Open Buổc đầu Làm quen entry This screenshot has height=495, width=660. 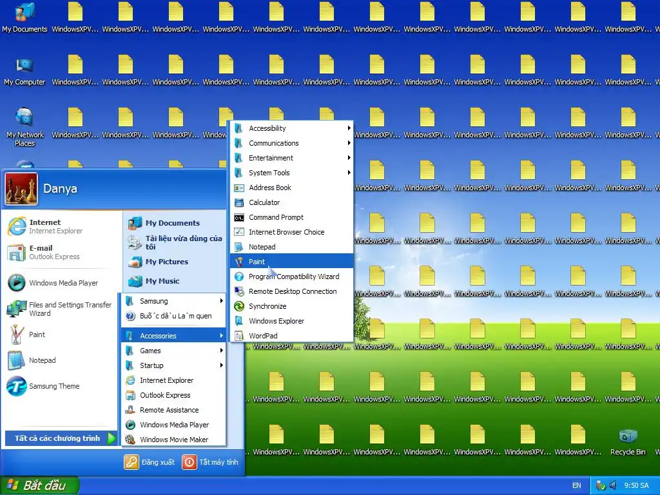pos(173,316)
